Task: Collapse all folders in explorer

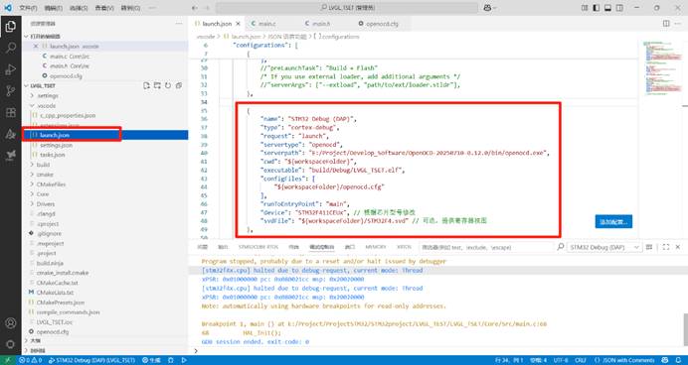Action: click(179, 85)
